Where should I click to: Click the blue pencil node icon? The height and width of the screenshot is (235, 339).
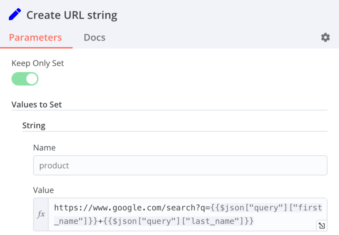pyautogui.click(x=15, y=14)
